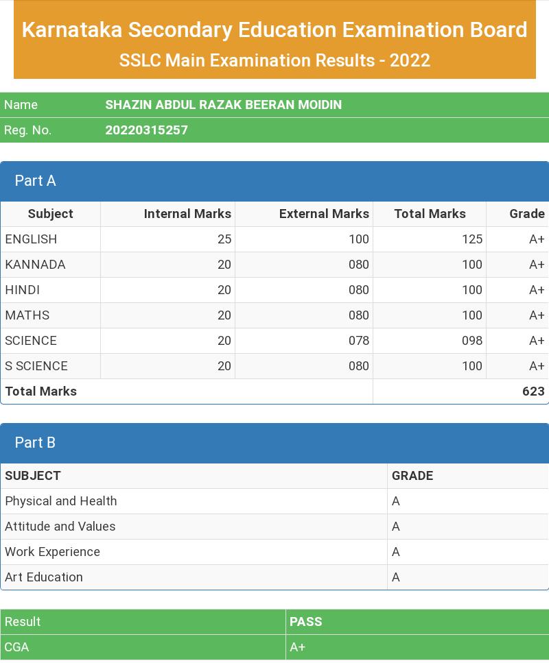The width and height of the screenshot is (549, 663).
Task: Click grade A for Physical and Health
Action: point(396,501)
